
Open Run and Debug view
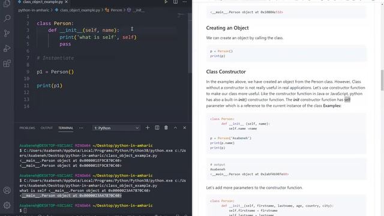7,49
